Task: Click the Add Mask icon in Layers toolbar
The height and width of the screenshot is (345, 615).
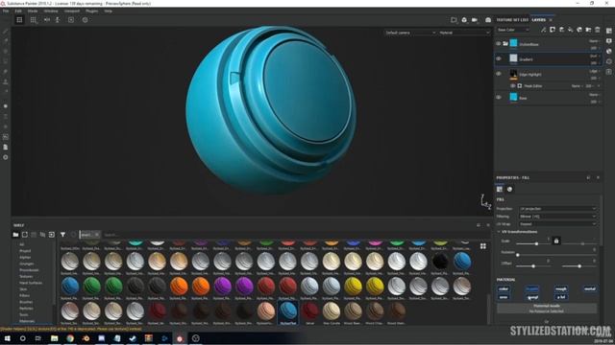Action: (x=553, y=30)
